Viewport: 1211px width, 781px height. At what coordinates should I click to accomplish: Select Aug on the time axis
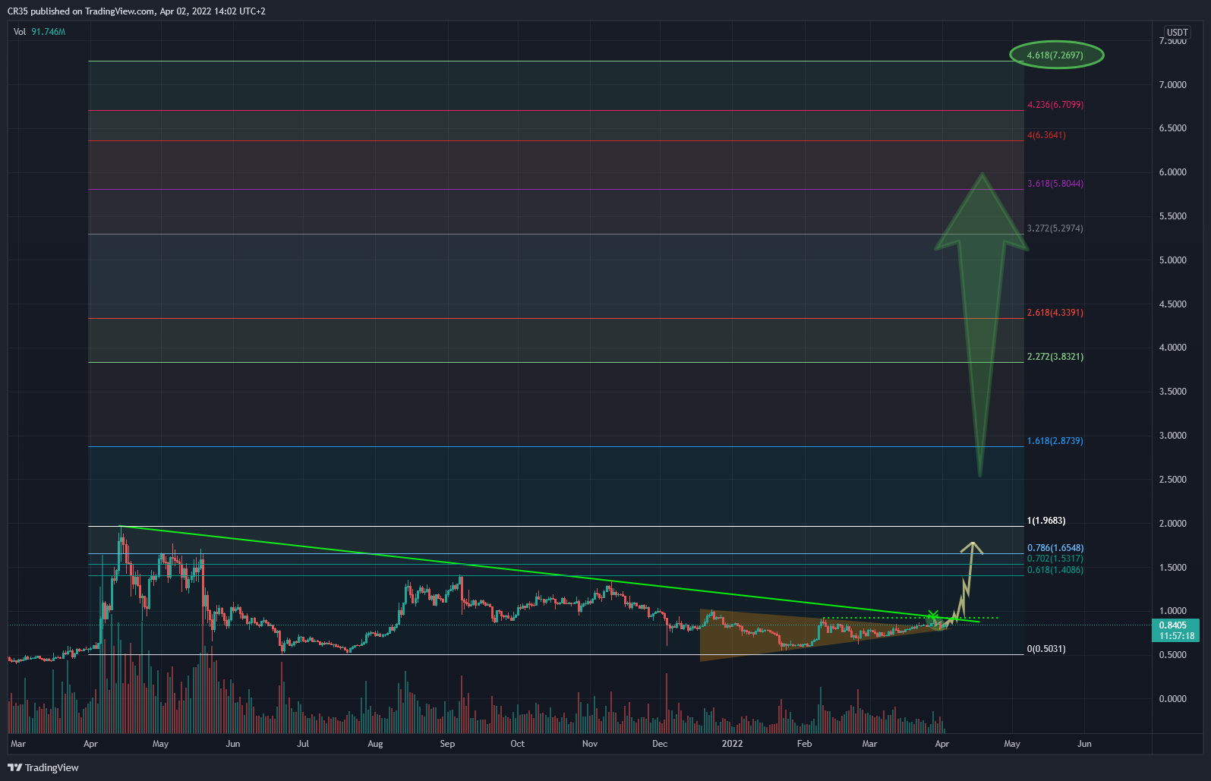click(375, 744)
